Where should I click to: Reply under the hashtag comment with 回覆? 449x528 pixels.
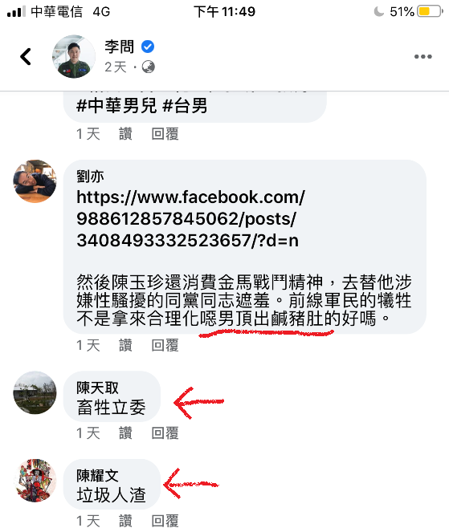click(x=165, y=134)
